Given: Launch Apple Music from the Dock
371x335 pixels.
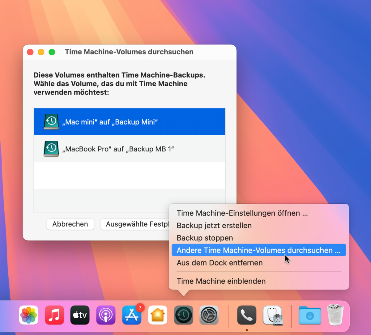Looking at the screenshot, I should [x=54, y=315].
